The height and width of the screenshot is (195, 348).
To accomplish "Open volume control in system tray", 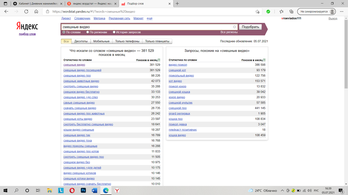I will 309,191.
